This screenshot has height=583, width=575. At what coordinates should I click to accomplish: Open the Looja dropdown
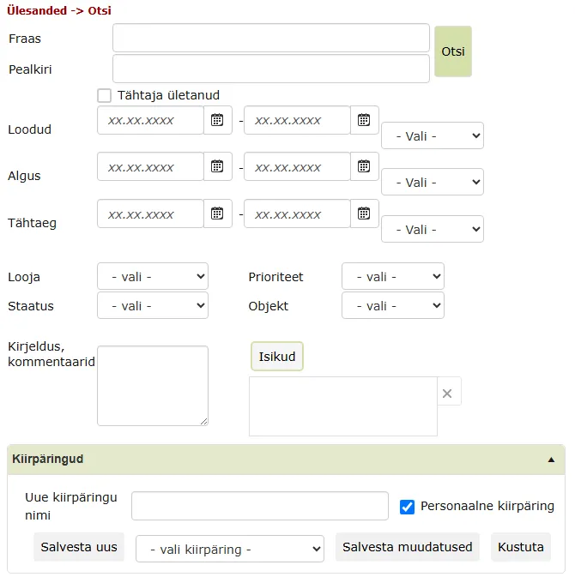tap(153, 276)
